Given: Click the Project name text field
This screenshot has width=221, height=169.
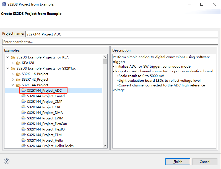Looking at the screenshot, I should coord(122,34).
